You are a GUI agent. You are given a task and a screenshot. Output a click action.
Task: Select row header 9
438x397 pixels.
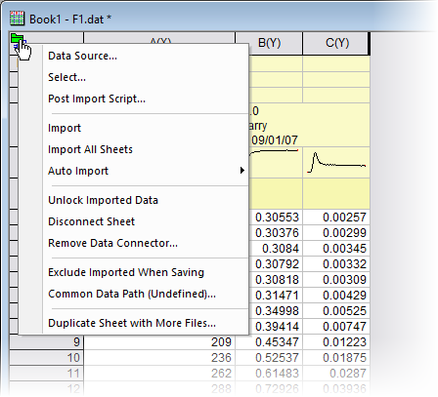(x=46, y=342)
